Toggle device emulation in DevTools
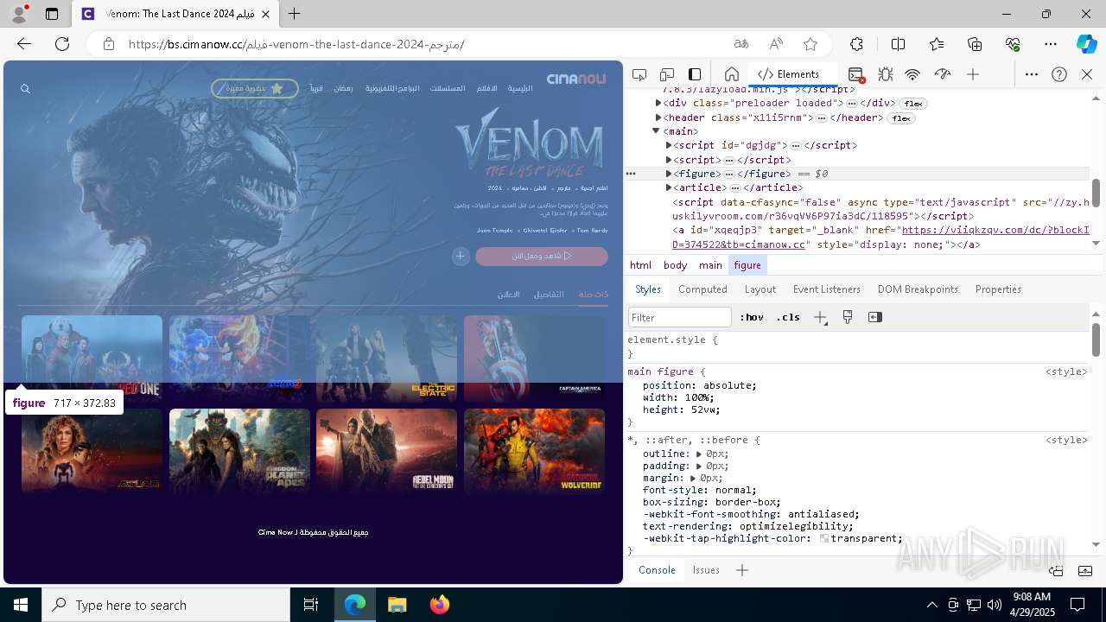Screen dimensions: 1106x622 tap(667, 74)
